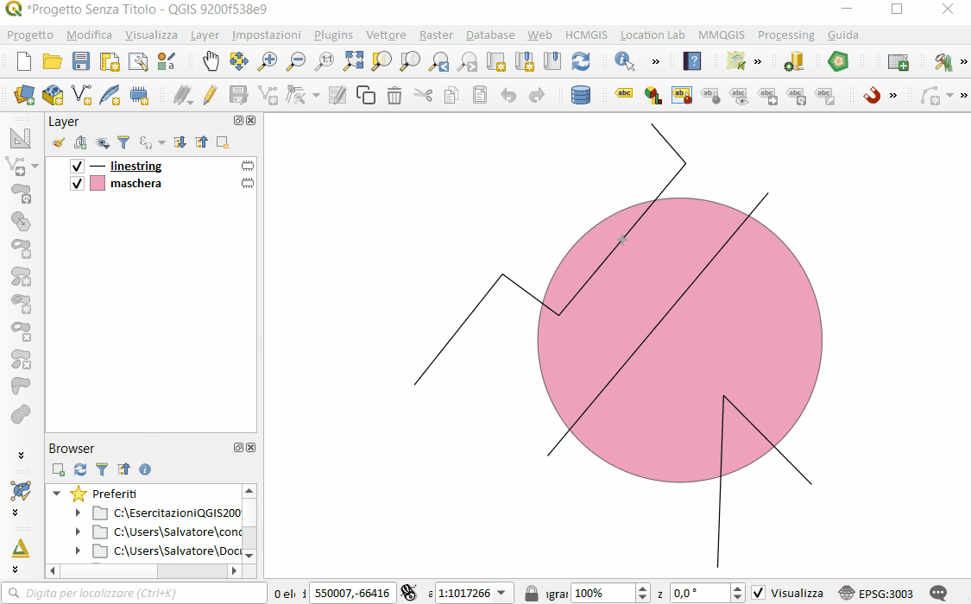The image size is (971, 604).
Task: Open the Data Source Manager database icon
Action: pos(581,95)
